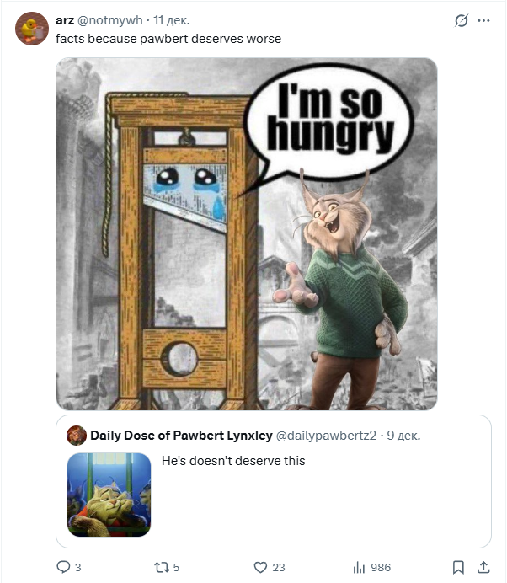
Task: Open the quoted post's Pawbert thumbnail
Action: click(109, 495)
